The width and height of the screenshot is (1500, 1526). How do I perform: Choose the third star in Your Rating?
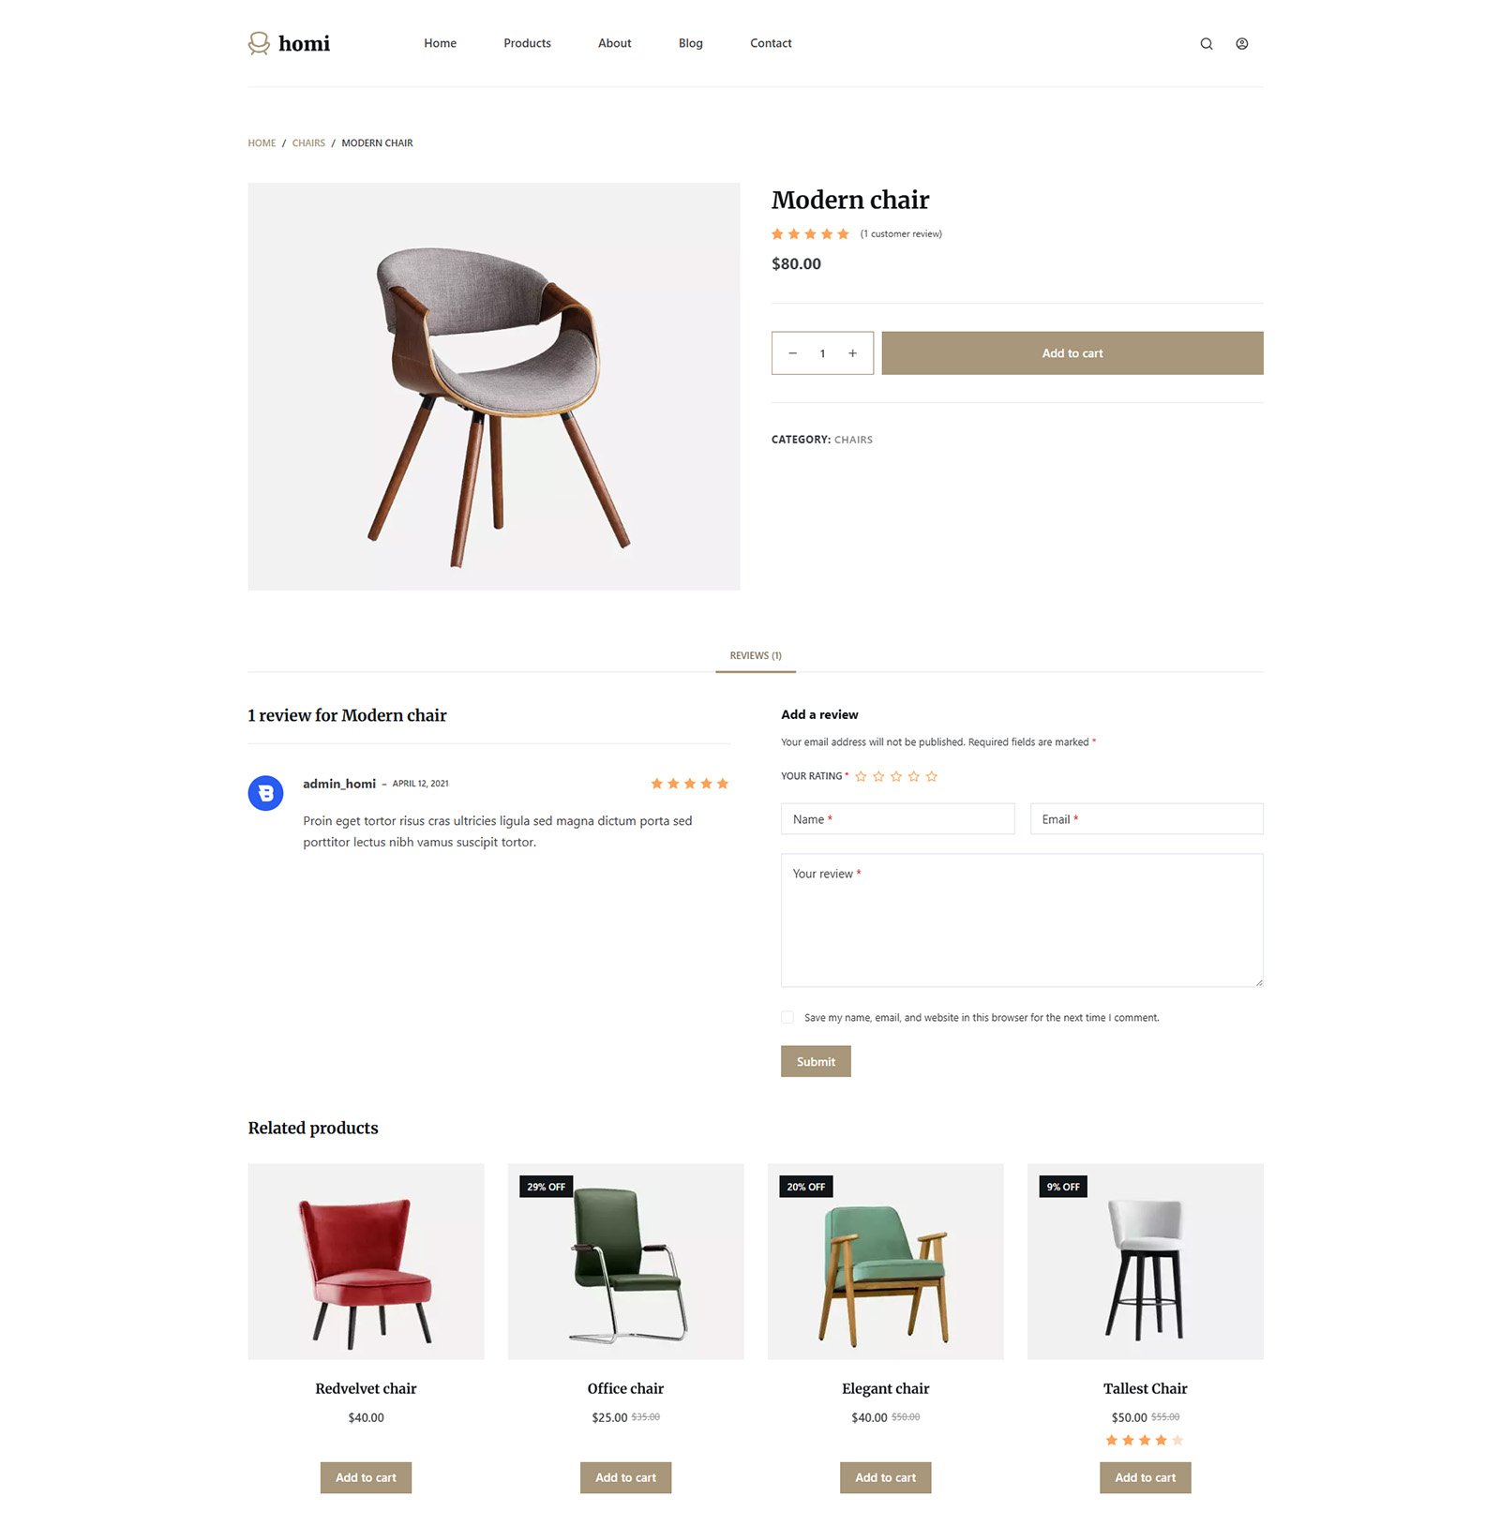point(896,776)
